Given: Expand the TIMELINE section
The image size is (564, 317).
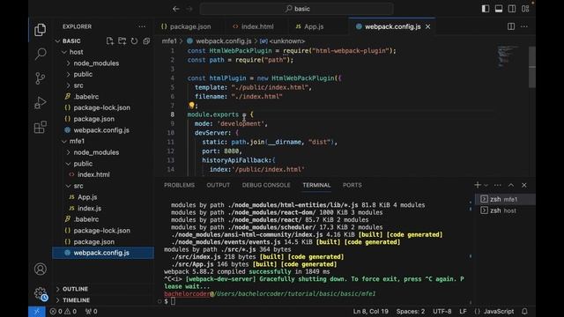Looking at the screenshot, I should click(x=77, y=300).
